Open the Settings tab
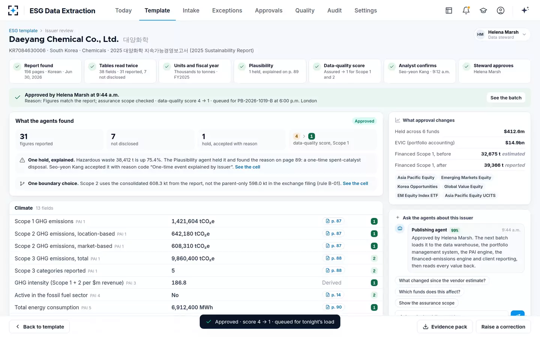 (366, 10)
